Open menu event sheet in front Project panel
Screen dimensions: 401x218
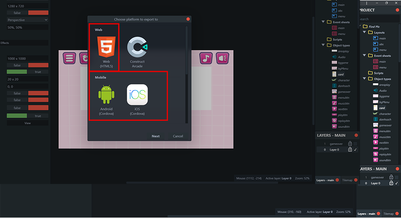coord(380,67)
